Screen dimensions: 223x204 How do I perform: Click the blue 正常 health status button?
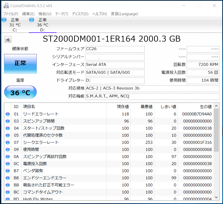20,64
